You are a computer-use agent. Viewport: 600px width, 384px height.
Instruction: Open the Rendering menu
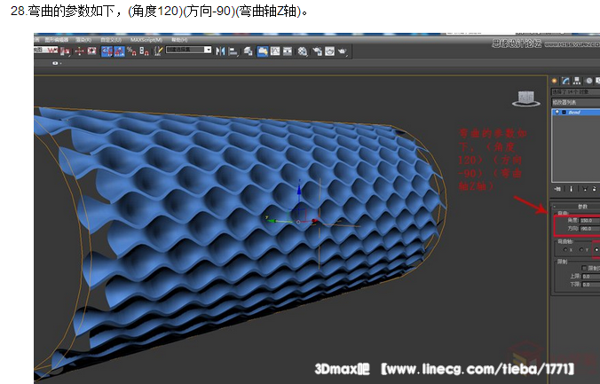click(83, 40)
